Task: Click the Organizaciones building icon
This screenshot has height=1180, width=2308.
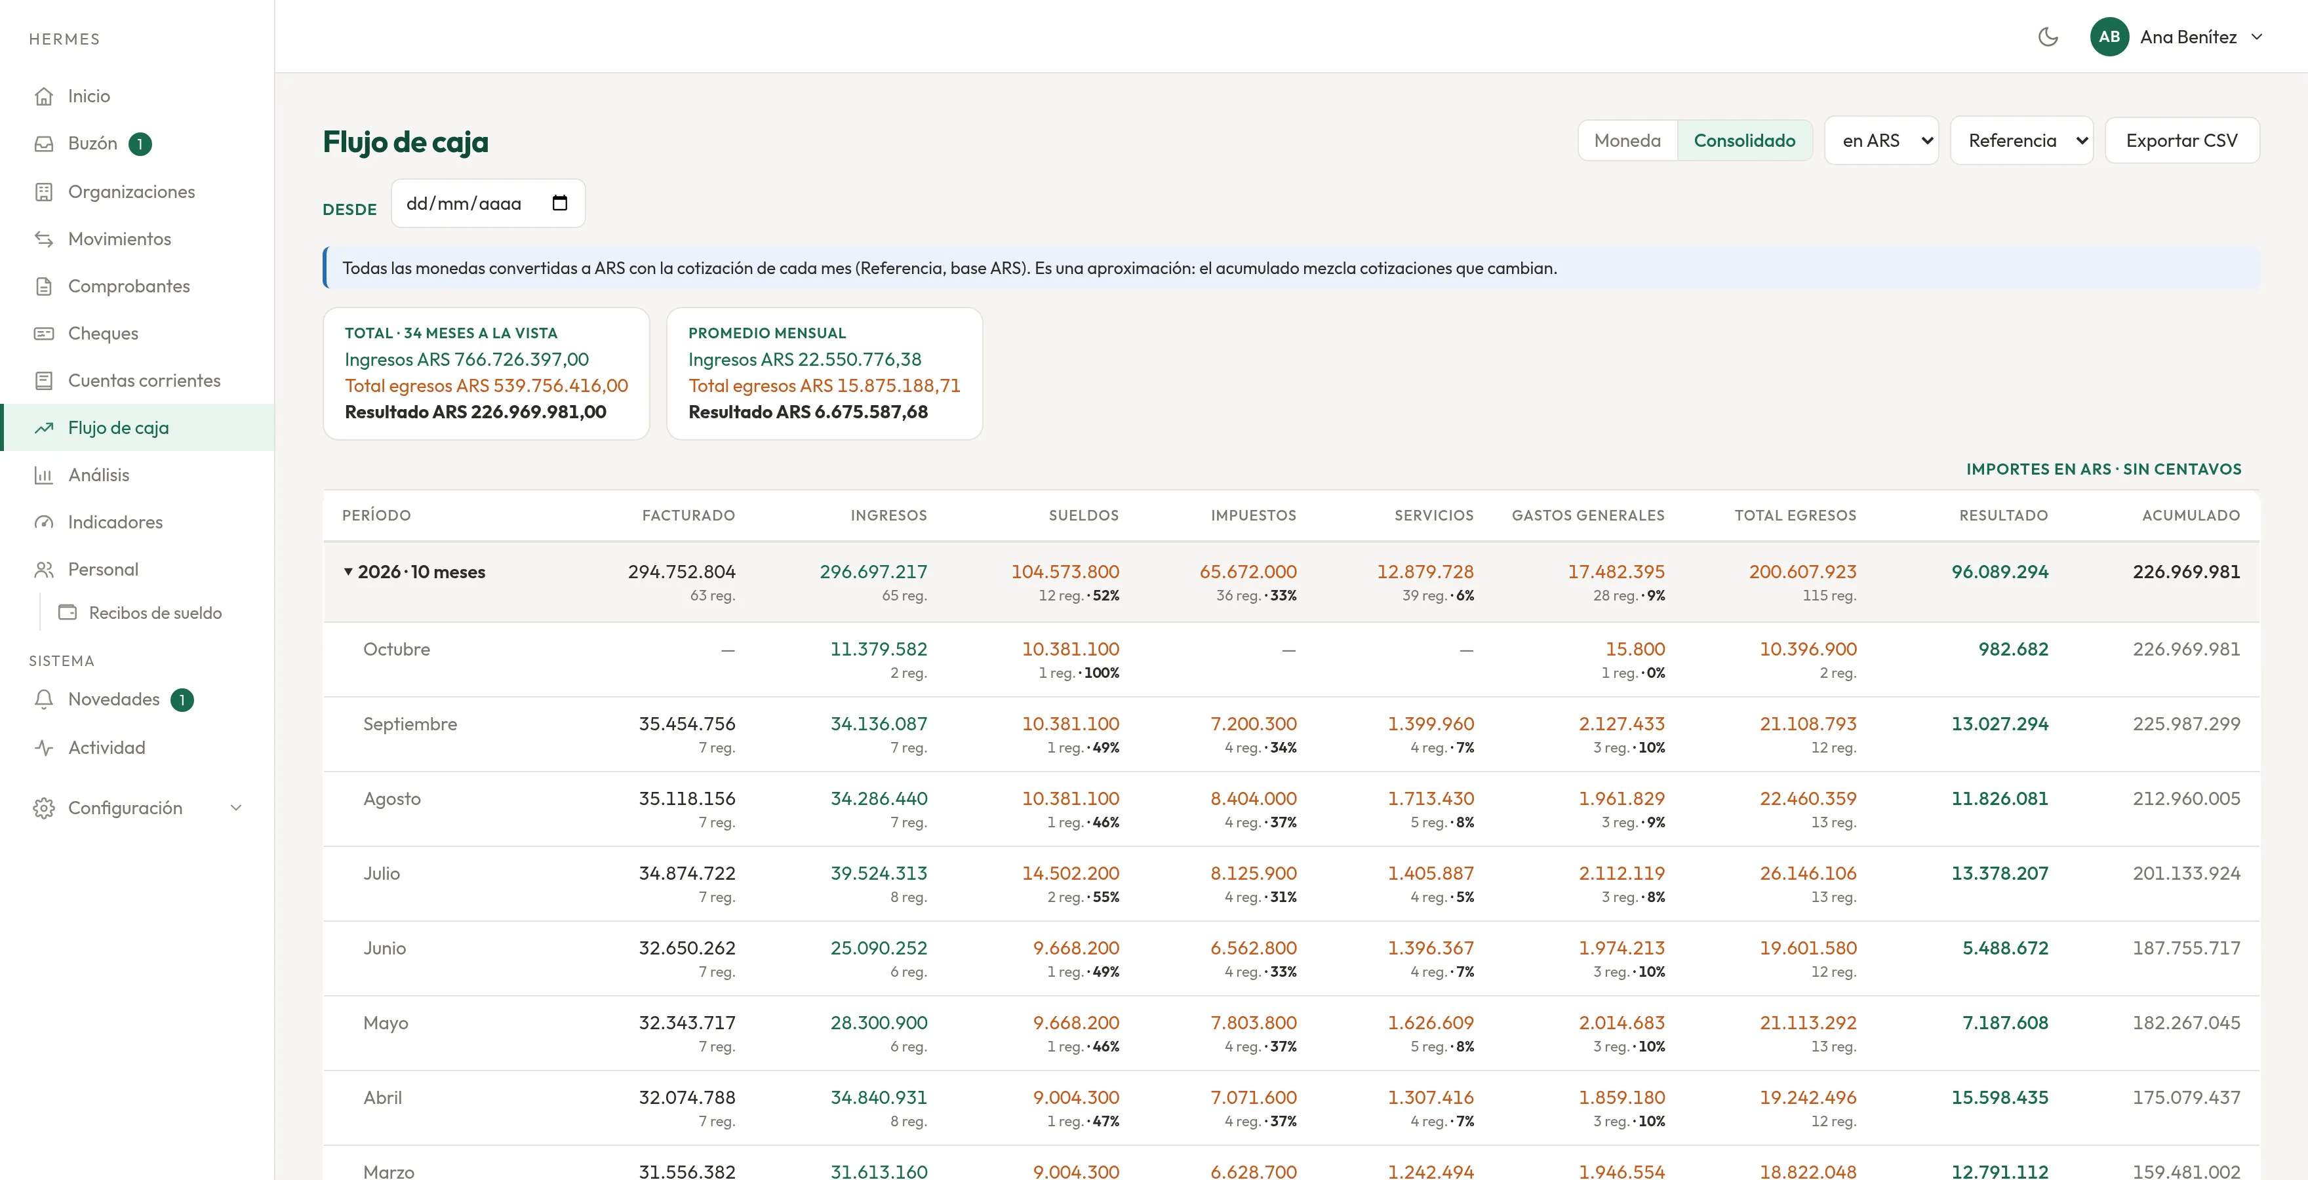Action: pyautogui.click(x=44, y=191)
